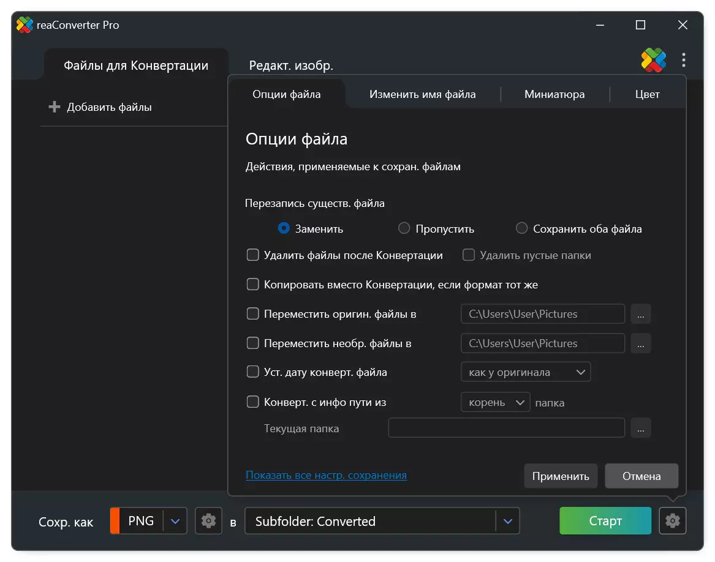Click path field for unprocessed files

[543, 343]
